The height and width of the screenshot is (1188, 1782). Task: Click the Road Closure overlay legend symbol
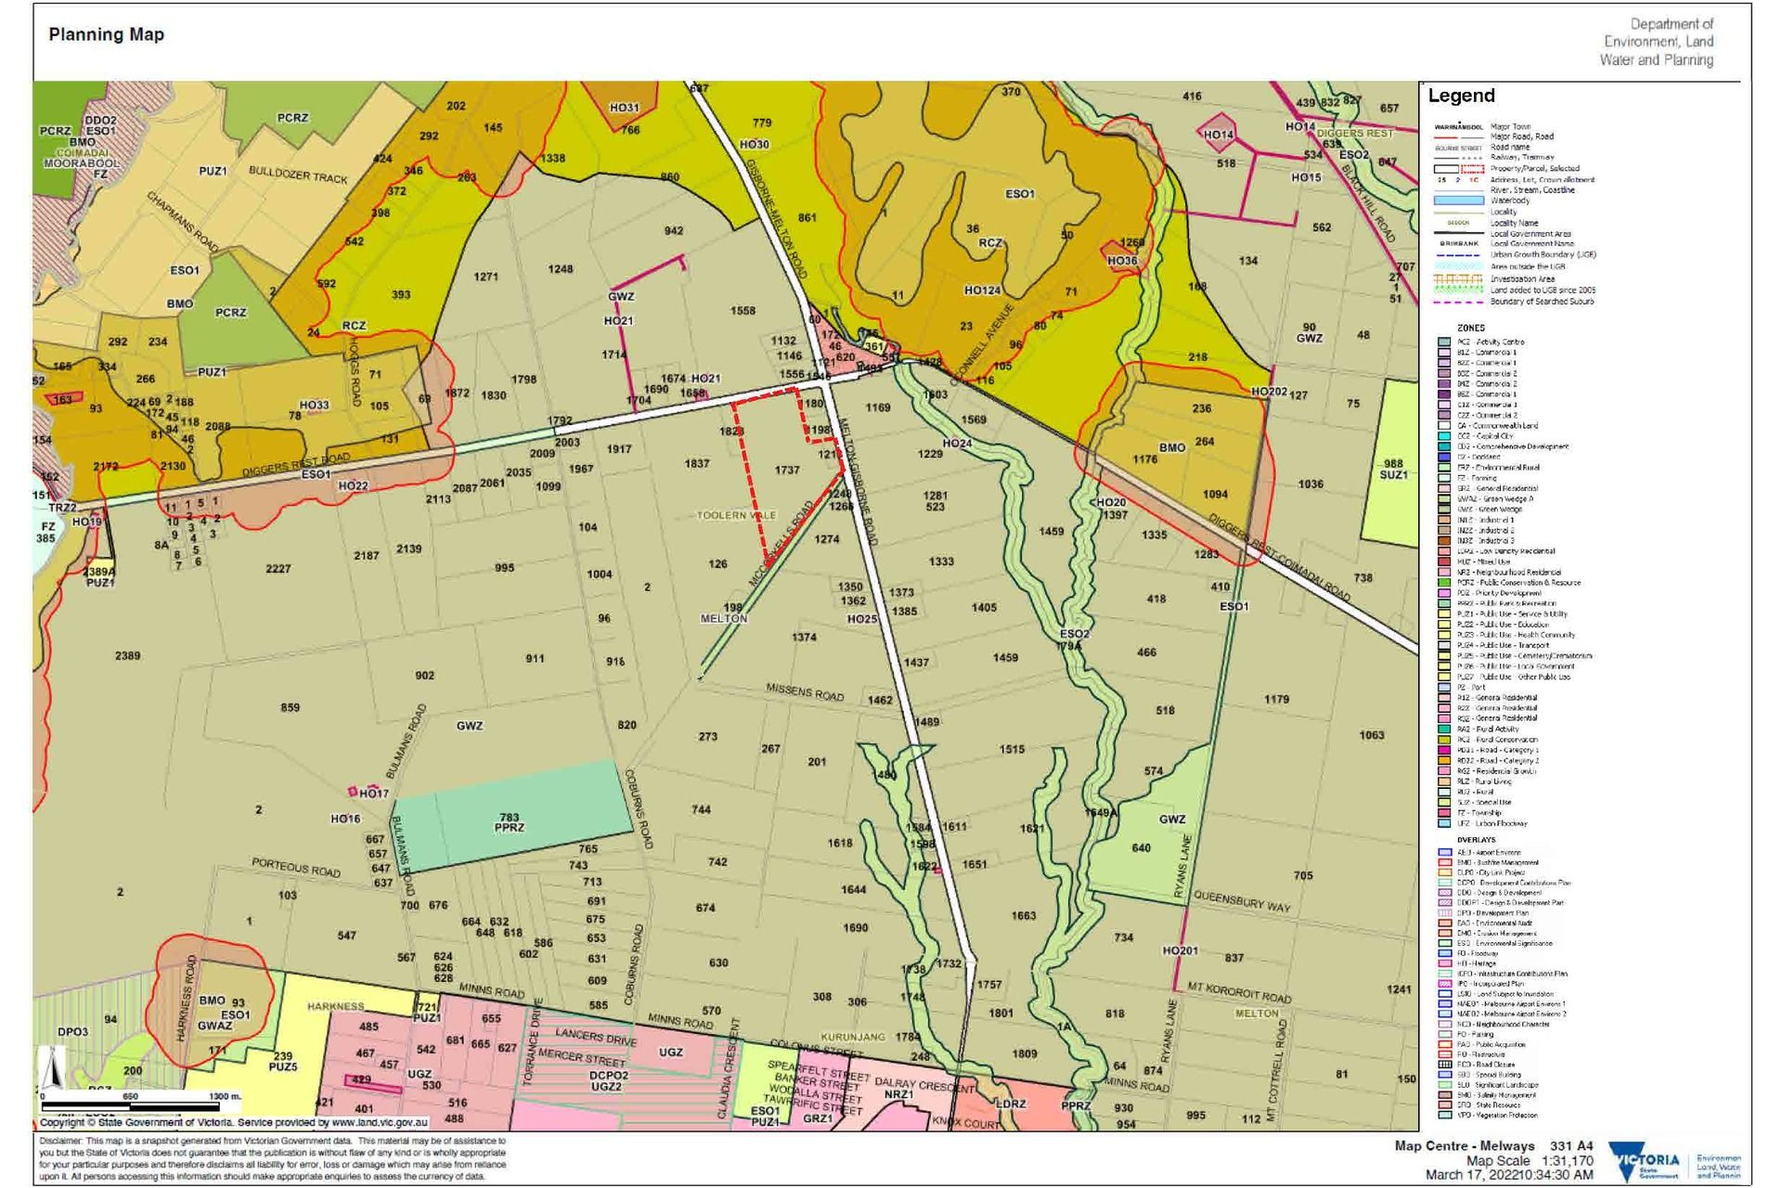click(x=1445, y=1065)
